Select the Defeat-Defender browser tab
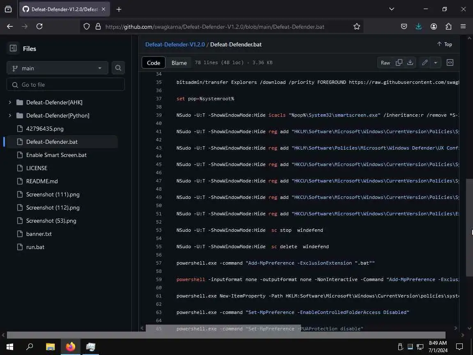The width and height of the screenshot is (473, 355). 64,9
